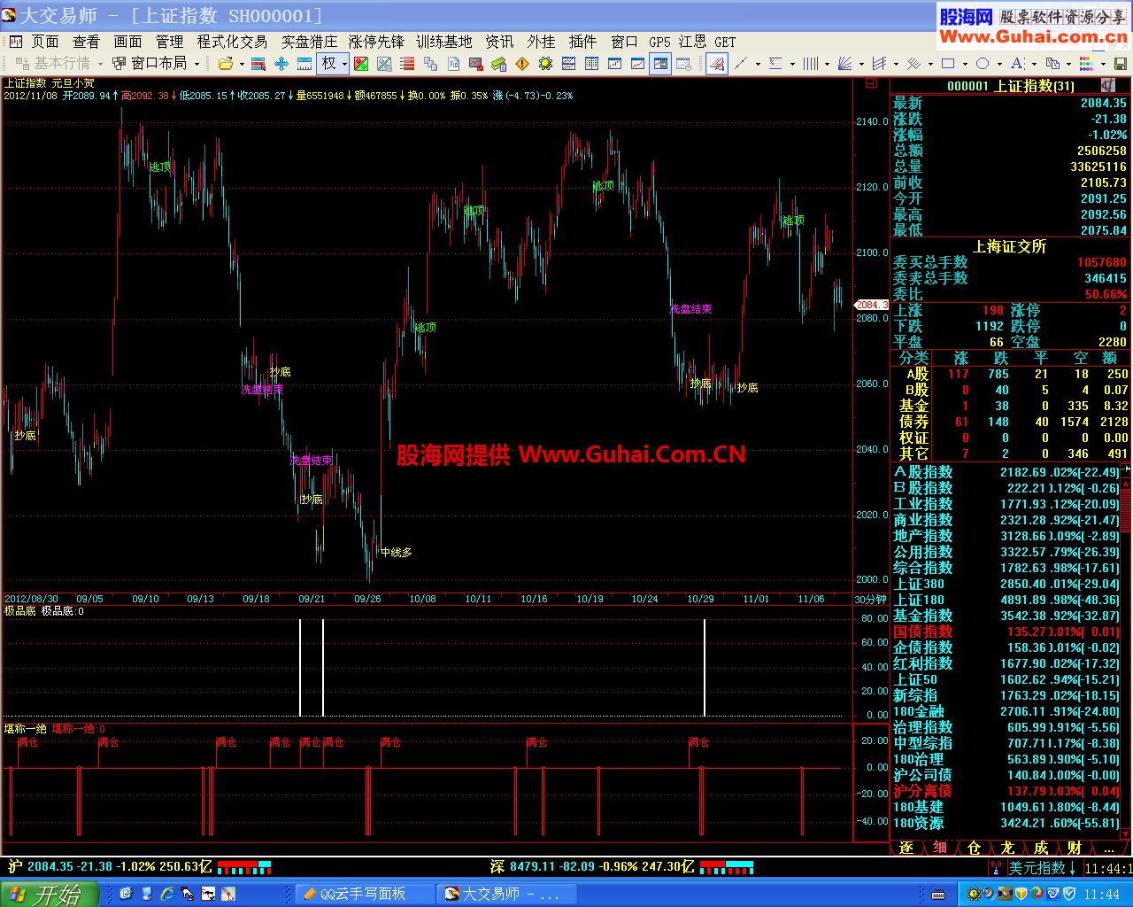This screenshot has height=907, width=1133.
Task: Click the 上证50 index row
Action: 1006,679
